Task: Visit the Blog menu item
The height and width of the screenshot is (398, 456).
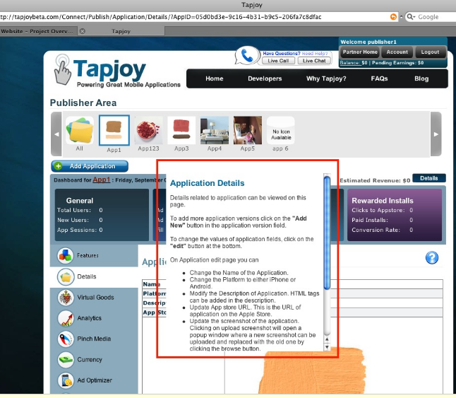Action: 421,78
